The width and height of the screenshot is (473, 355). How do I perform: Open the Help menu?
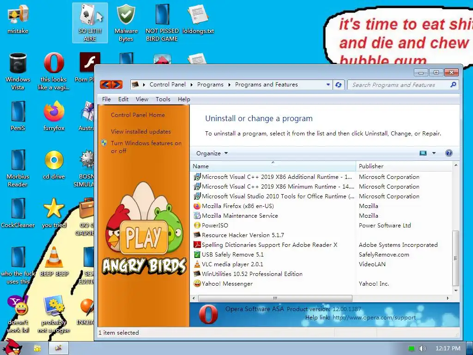pos(184,99)
